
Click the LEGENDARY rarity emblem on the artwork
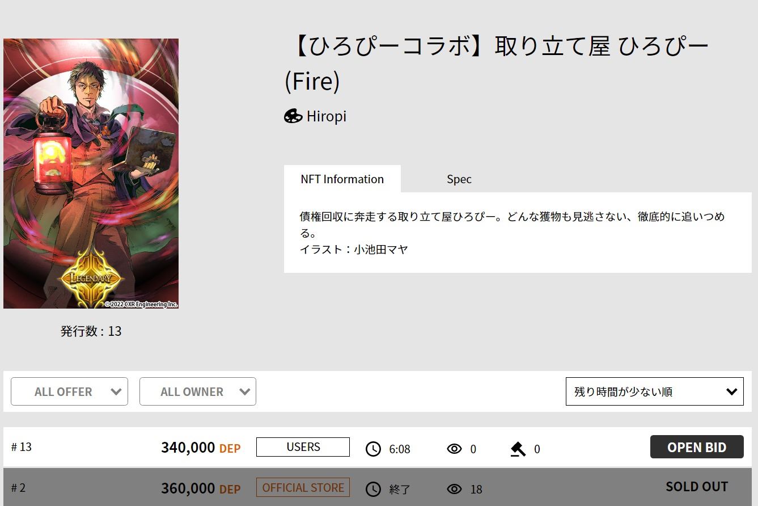click(91, 279)
